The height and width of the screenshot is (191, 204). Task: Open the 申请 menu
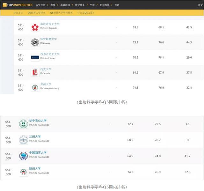pyautogui.click(x=92, y=5)
